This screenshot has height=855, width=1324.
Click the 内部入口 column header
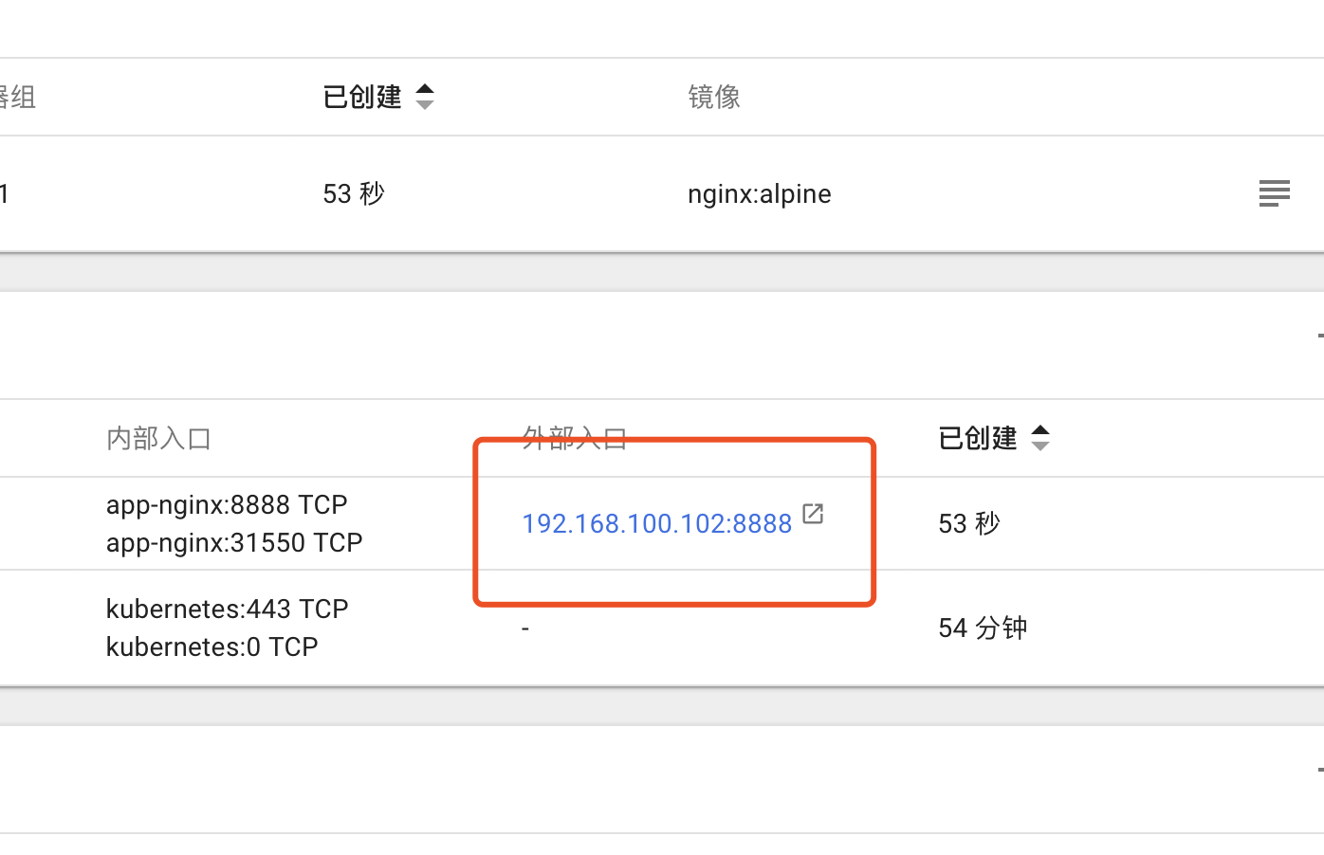click(x=158, y=439)
